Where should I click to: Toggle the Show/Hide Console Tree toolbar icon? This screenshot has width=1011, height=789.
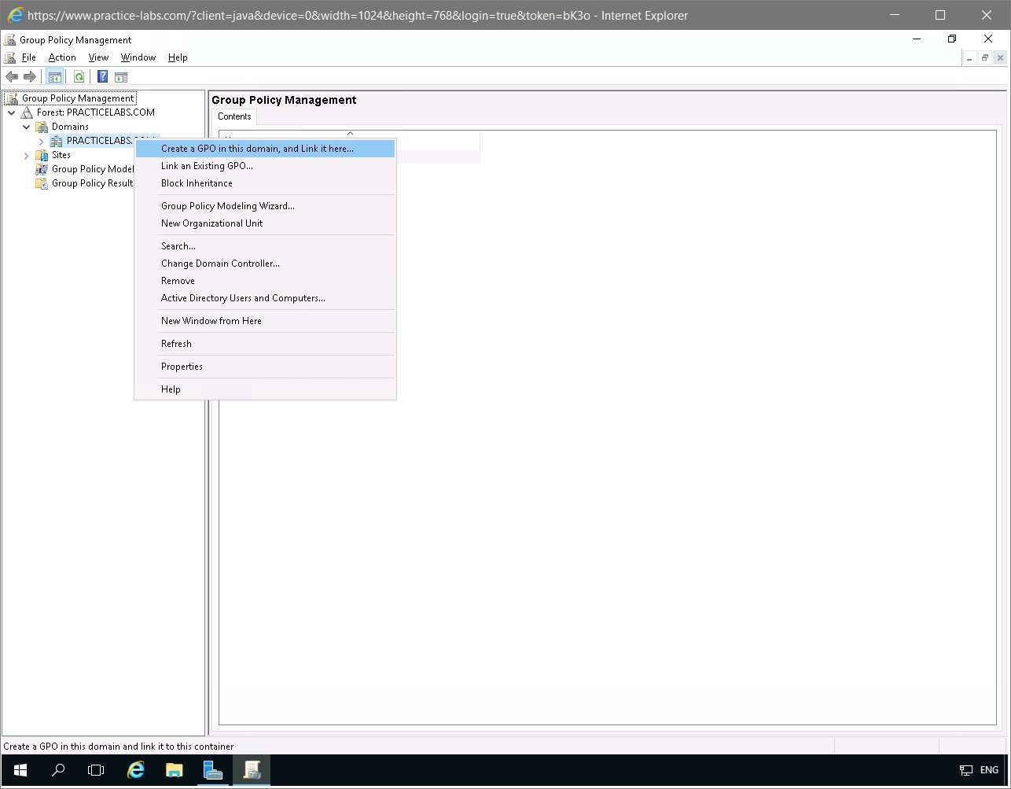pos(54,76)
